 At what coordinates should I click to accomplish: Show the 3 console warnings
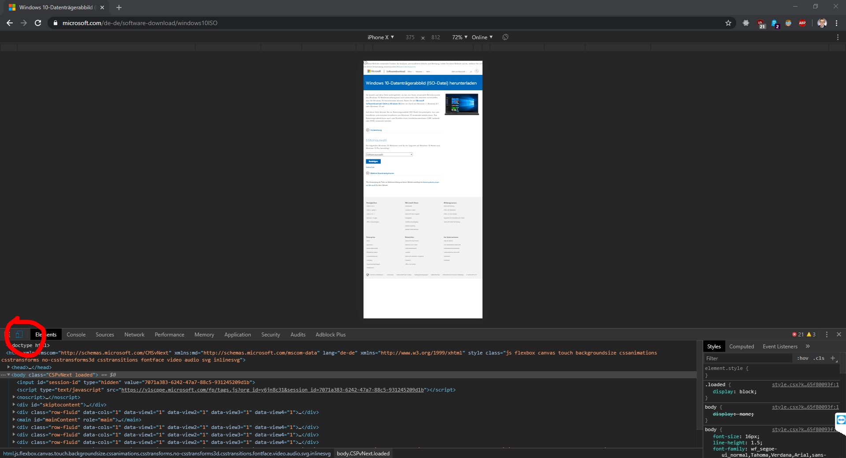811,335
